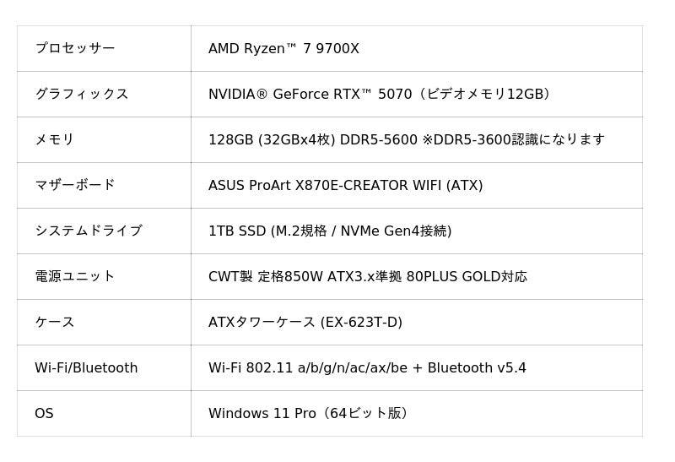Viewport: 675px width, 462px height.
Task: Click the NVIDIA GeForce RTX 5070 text
Action: [310, 94]
